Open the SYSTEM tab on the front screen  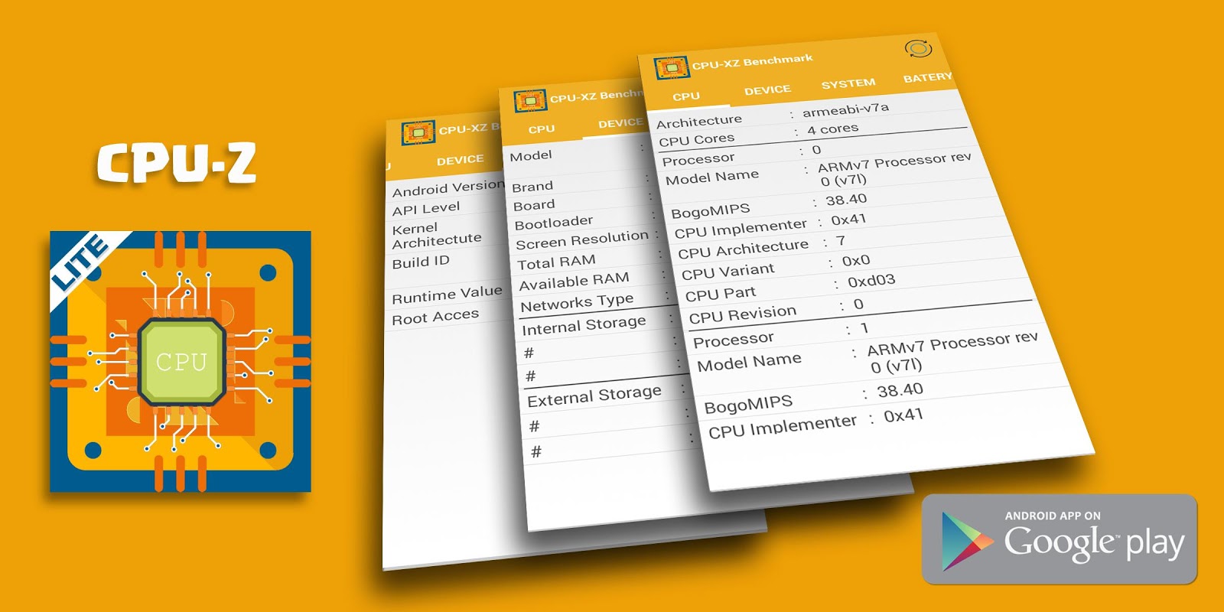[848, 83]
